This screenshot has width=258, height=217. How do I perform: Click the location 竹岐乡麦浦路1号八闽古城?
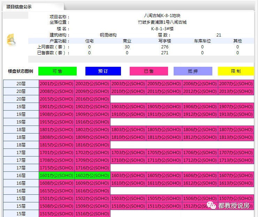pos(162,22)
